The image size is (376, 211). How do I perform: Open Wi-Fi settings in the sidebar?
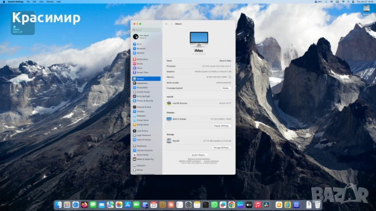146,45
